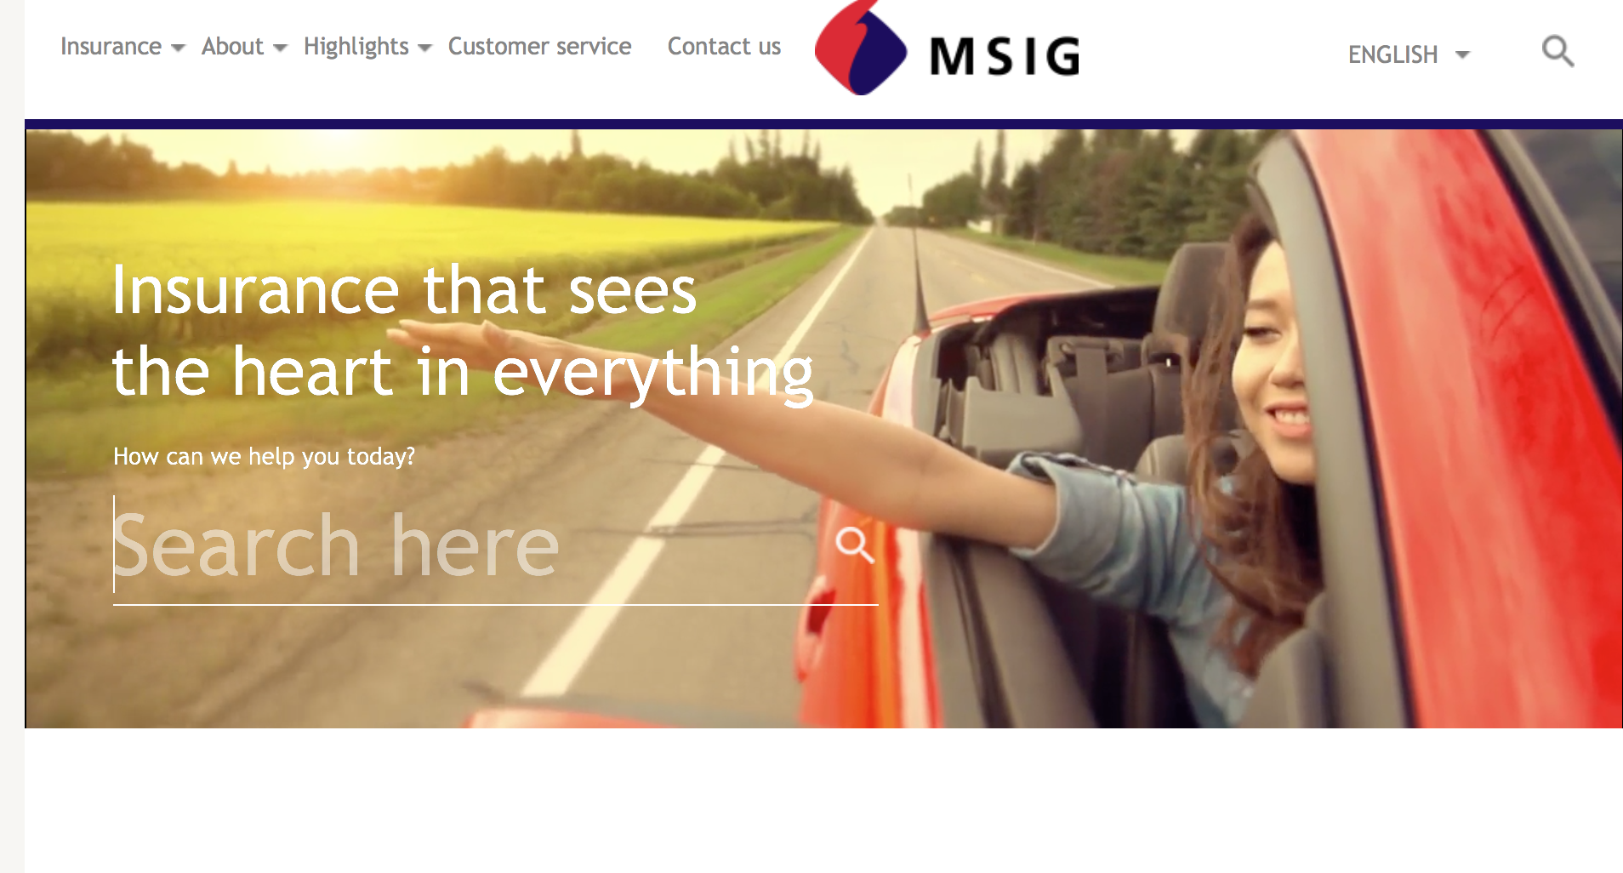The image size is (1623, 873).
Task: Open the ENGLISH language selector
Action: click(1409, 54)
